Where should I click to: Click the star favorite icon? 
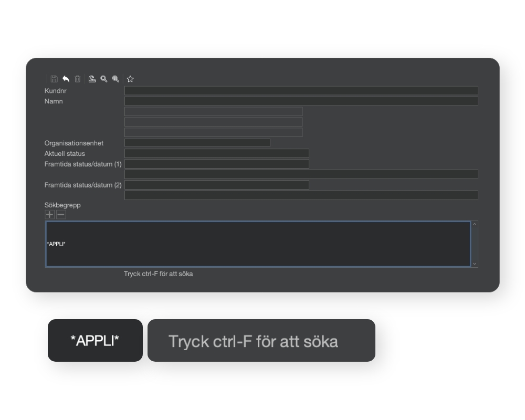[130, 79]
